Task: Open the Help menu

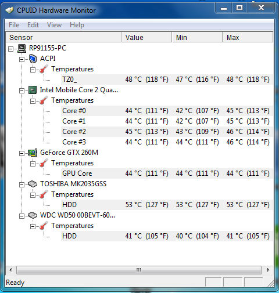Action: 77,25
